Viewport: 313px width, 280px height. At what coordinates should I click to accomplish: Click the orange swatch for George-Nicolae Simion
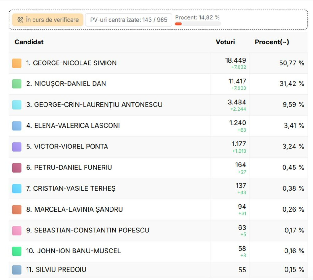coord(17,63)
